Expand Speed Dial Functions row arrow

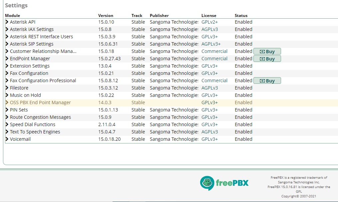tap(7, 124)
